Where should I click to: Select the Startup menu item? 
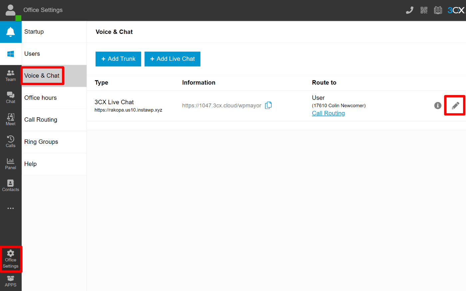click(x=54, y=32)
